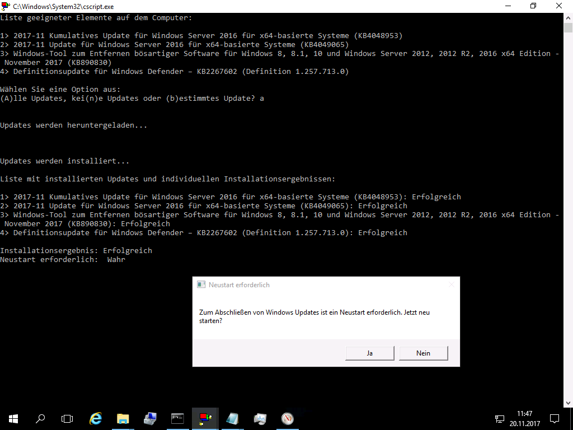This screenshot has width=573, height=430.
Task: Click the console scrollbar down arrow
Action: coord(568,402)
